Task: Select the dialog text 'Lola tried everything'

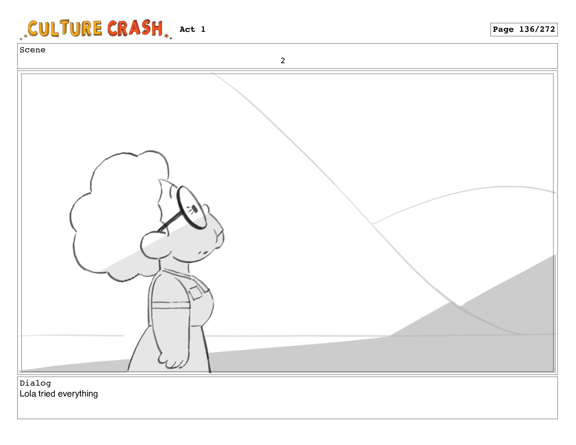Action: (59, 394)
